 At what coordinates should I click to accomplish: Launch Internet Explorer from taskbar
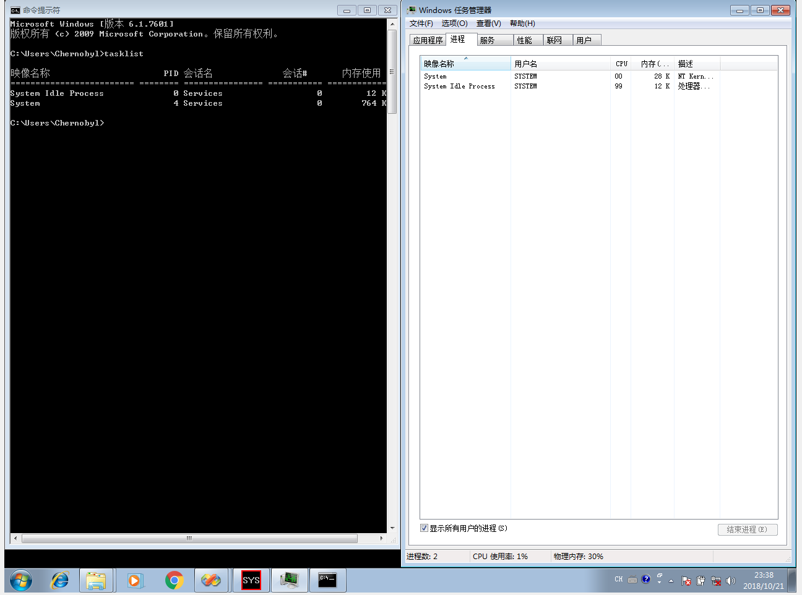(59, 580)
